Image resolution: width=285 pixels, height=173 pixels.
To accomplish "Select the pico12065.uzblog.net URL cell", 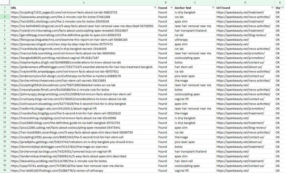I will pos(84,128).
